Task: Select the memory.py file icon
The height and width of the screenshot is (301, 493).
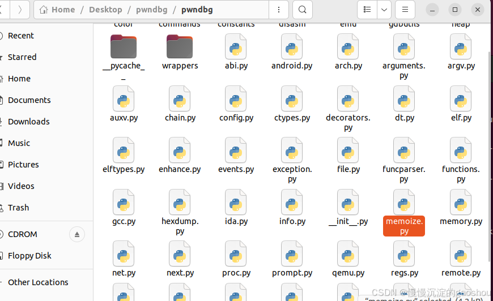Action: (x=461, y=202)
